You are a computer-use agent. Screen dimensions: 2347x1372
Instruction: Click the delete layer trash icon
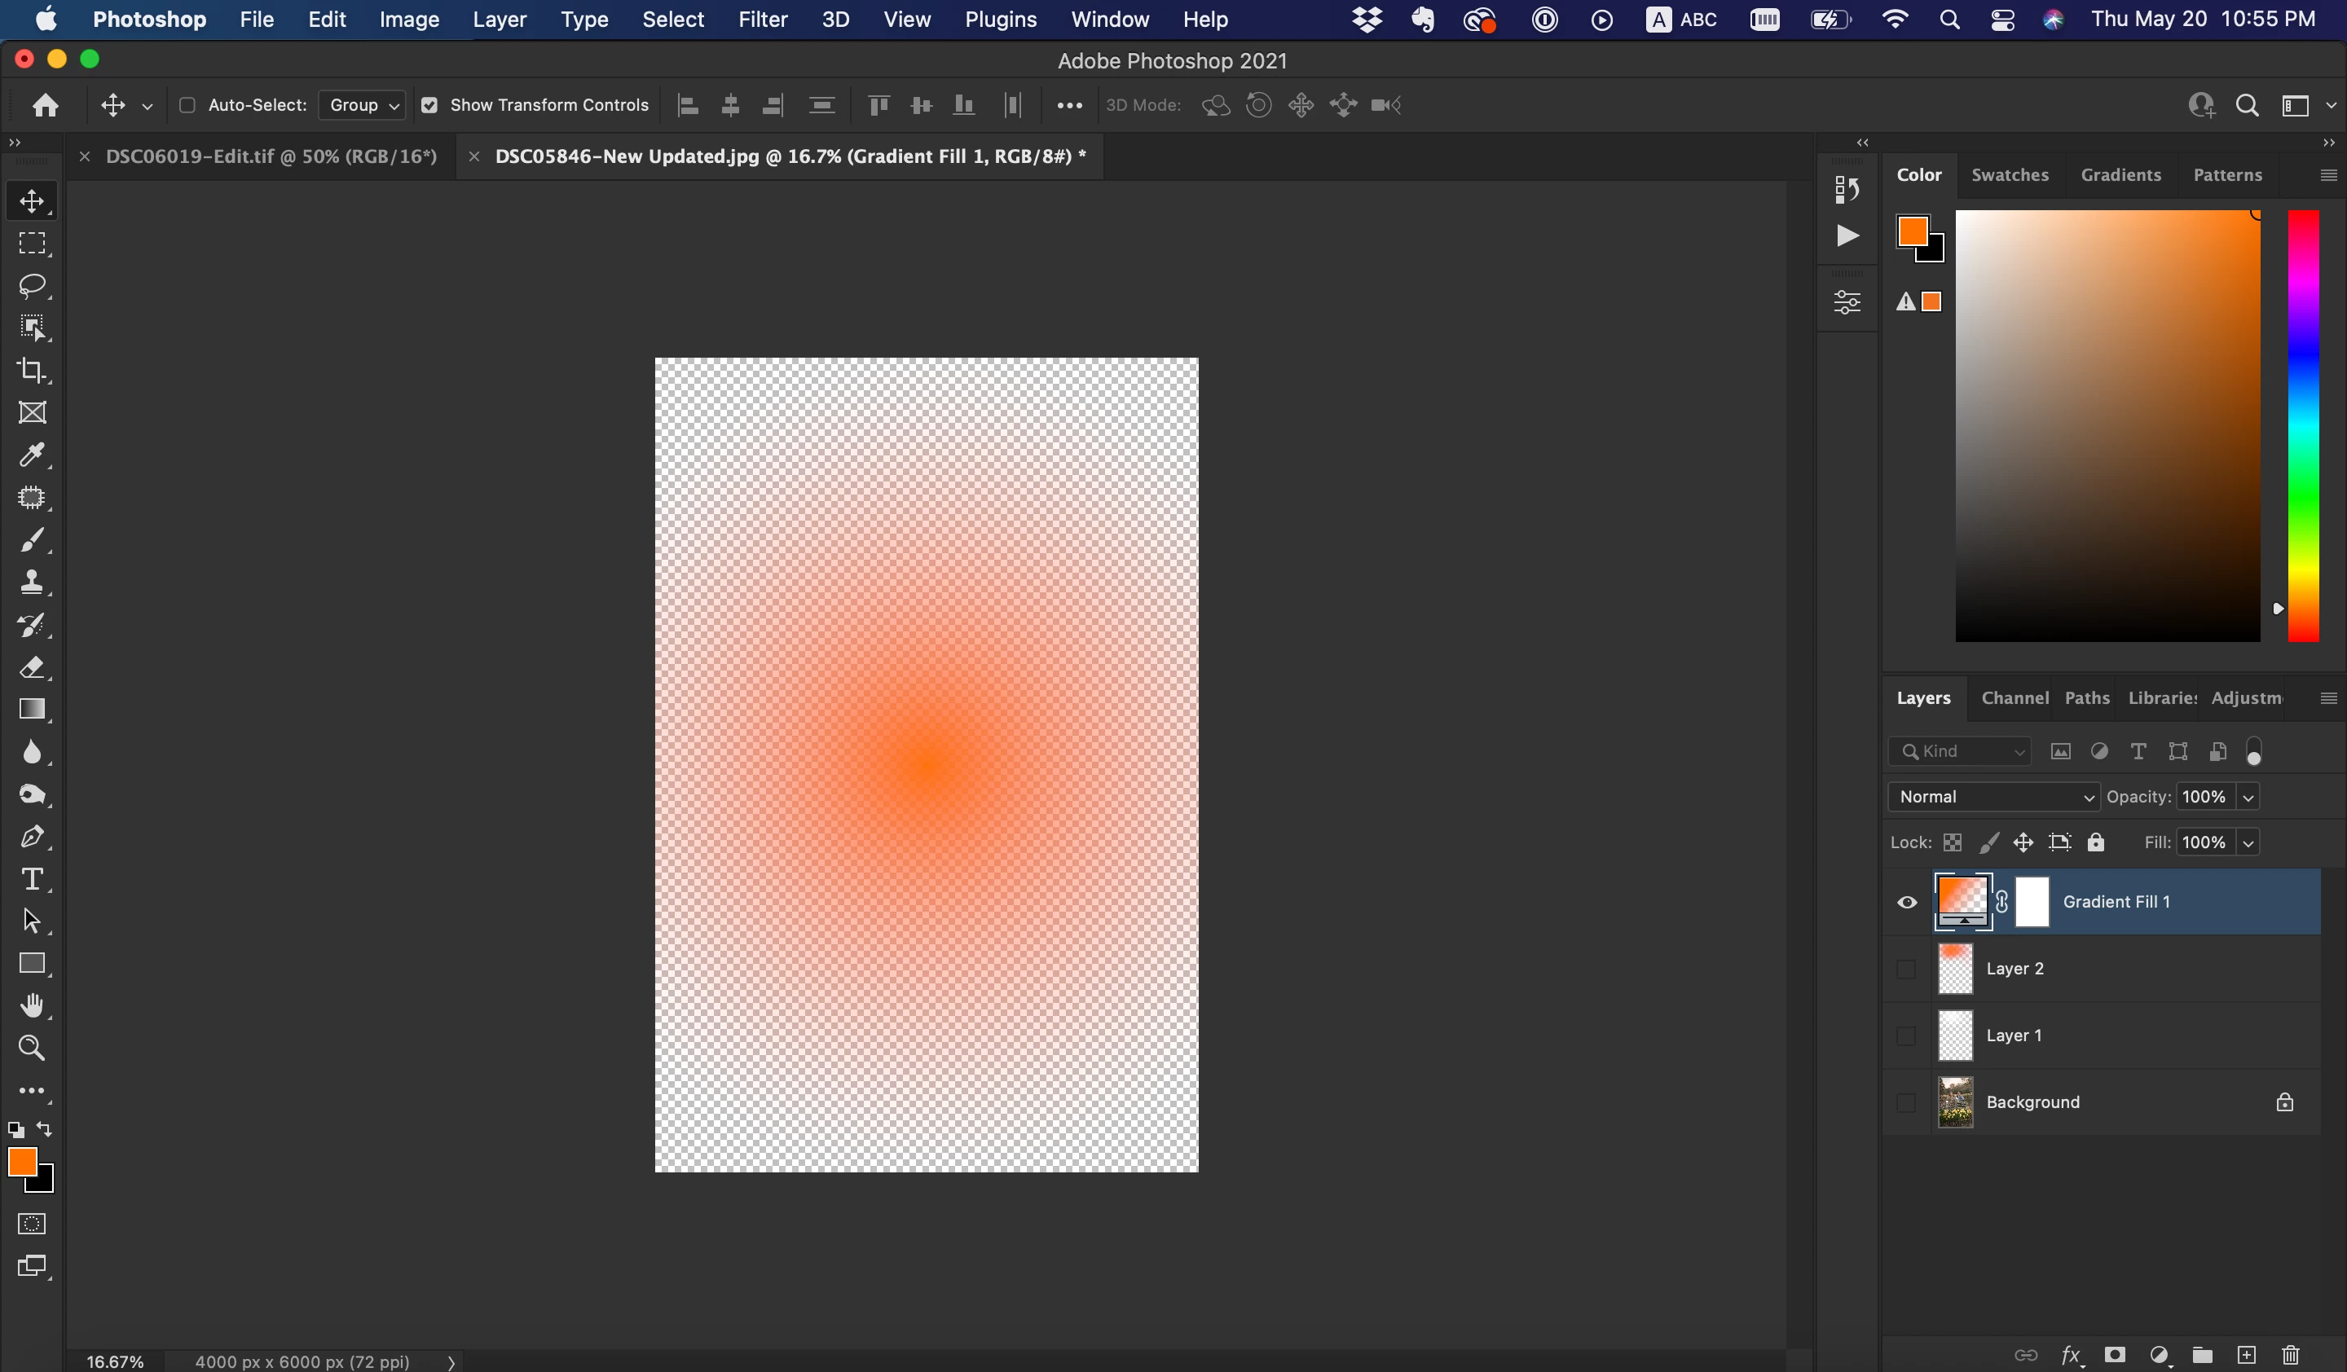click(2290, 1355)
